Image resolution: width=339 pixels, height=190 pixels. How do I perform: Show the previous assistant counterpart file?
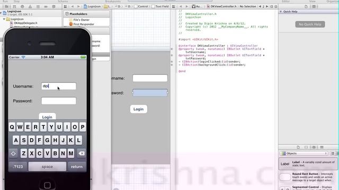pyautogui.click(x=260, y=6)
